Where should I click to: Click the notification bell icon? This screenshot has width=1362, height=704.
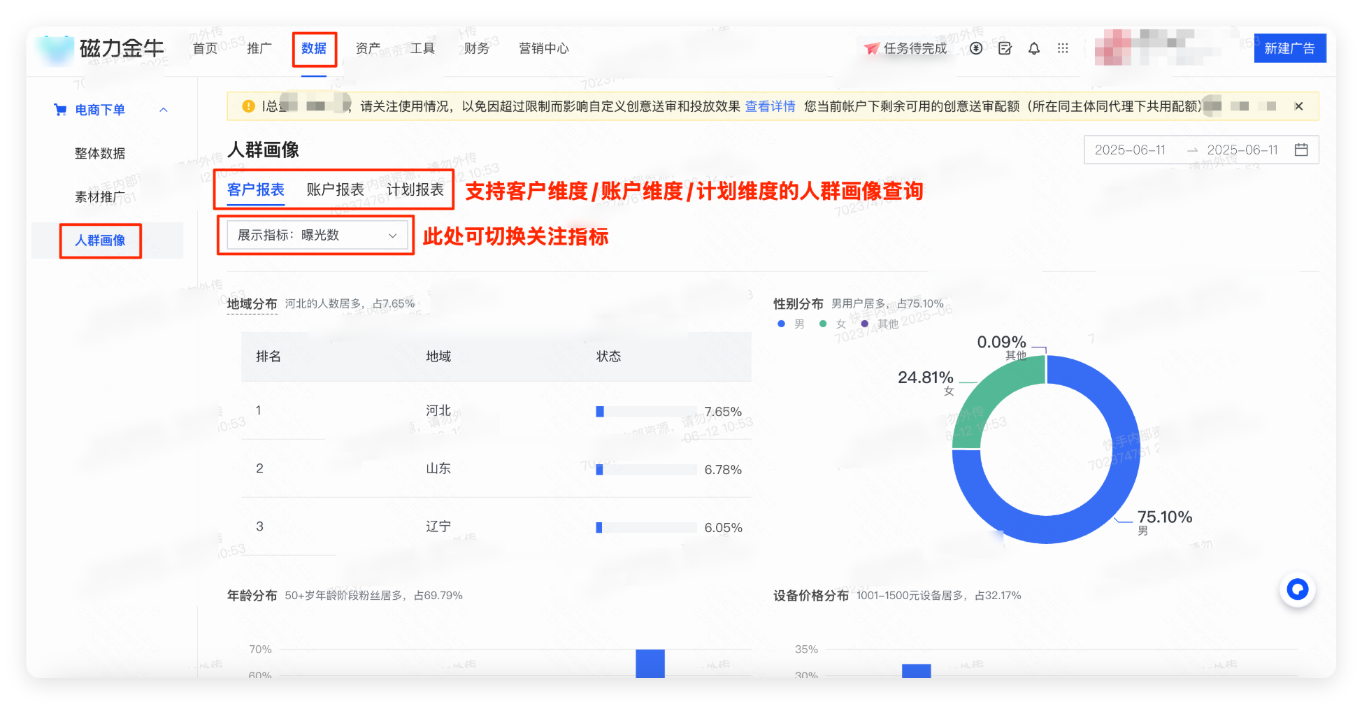(1034, 48)
